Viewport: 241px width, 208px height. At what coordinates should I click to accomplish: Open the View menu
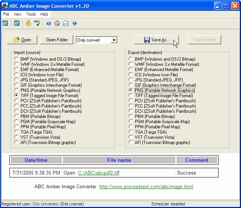pos(18,14)
